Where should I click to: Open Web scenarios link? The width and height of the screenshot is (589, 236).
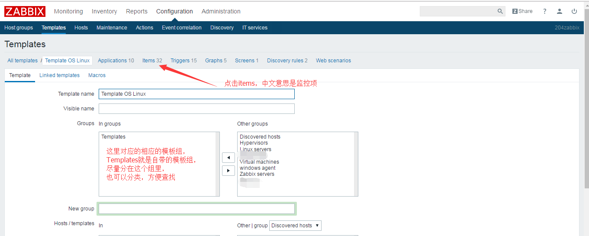coord(333,61)
